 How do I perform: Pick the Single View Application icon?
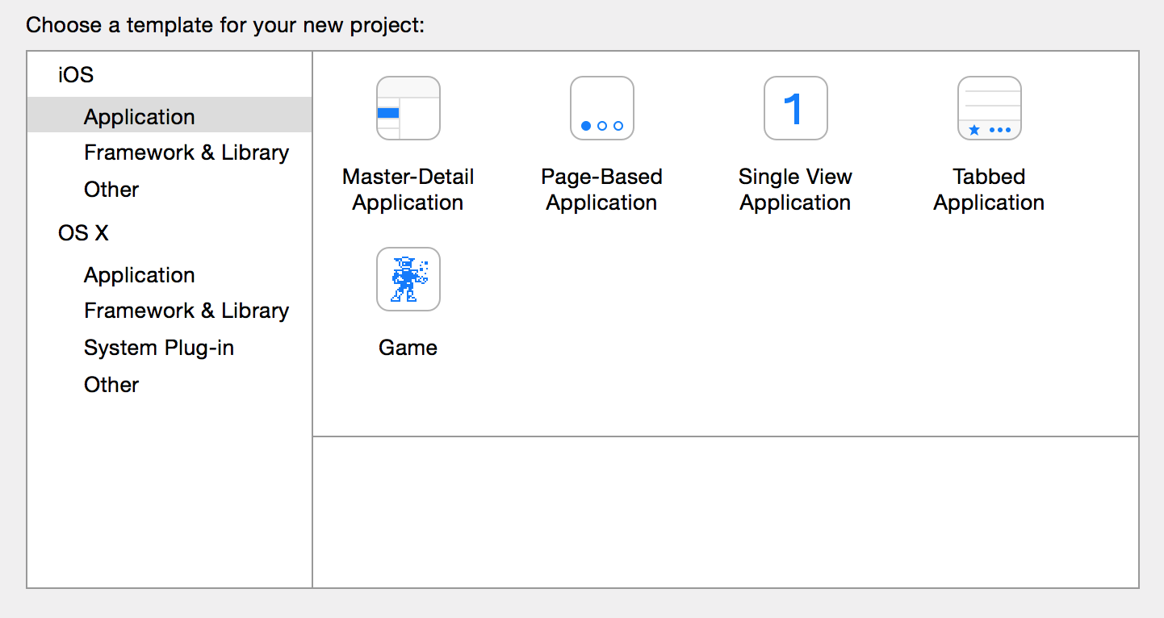tap(796, 108)
